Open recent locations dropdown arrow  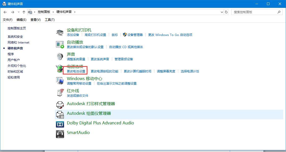[x=19, y=12]
